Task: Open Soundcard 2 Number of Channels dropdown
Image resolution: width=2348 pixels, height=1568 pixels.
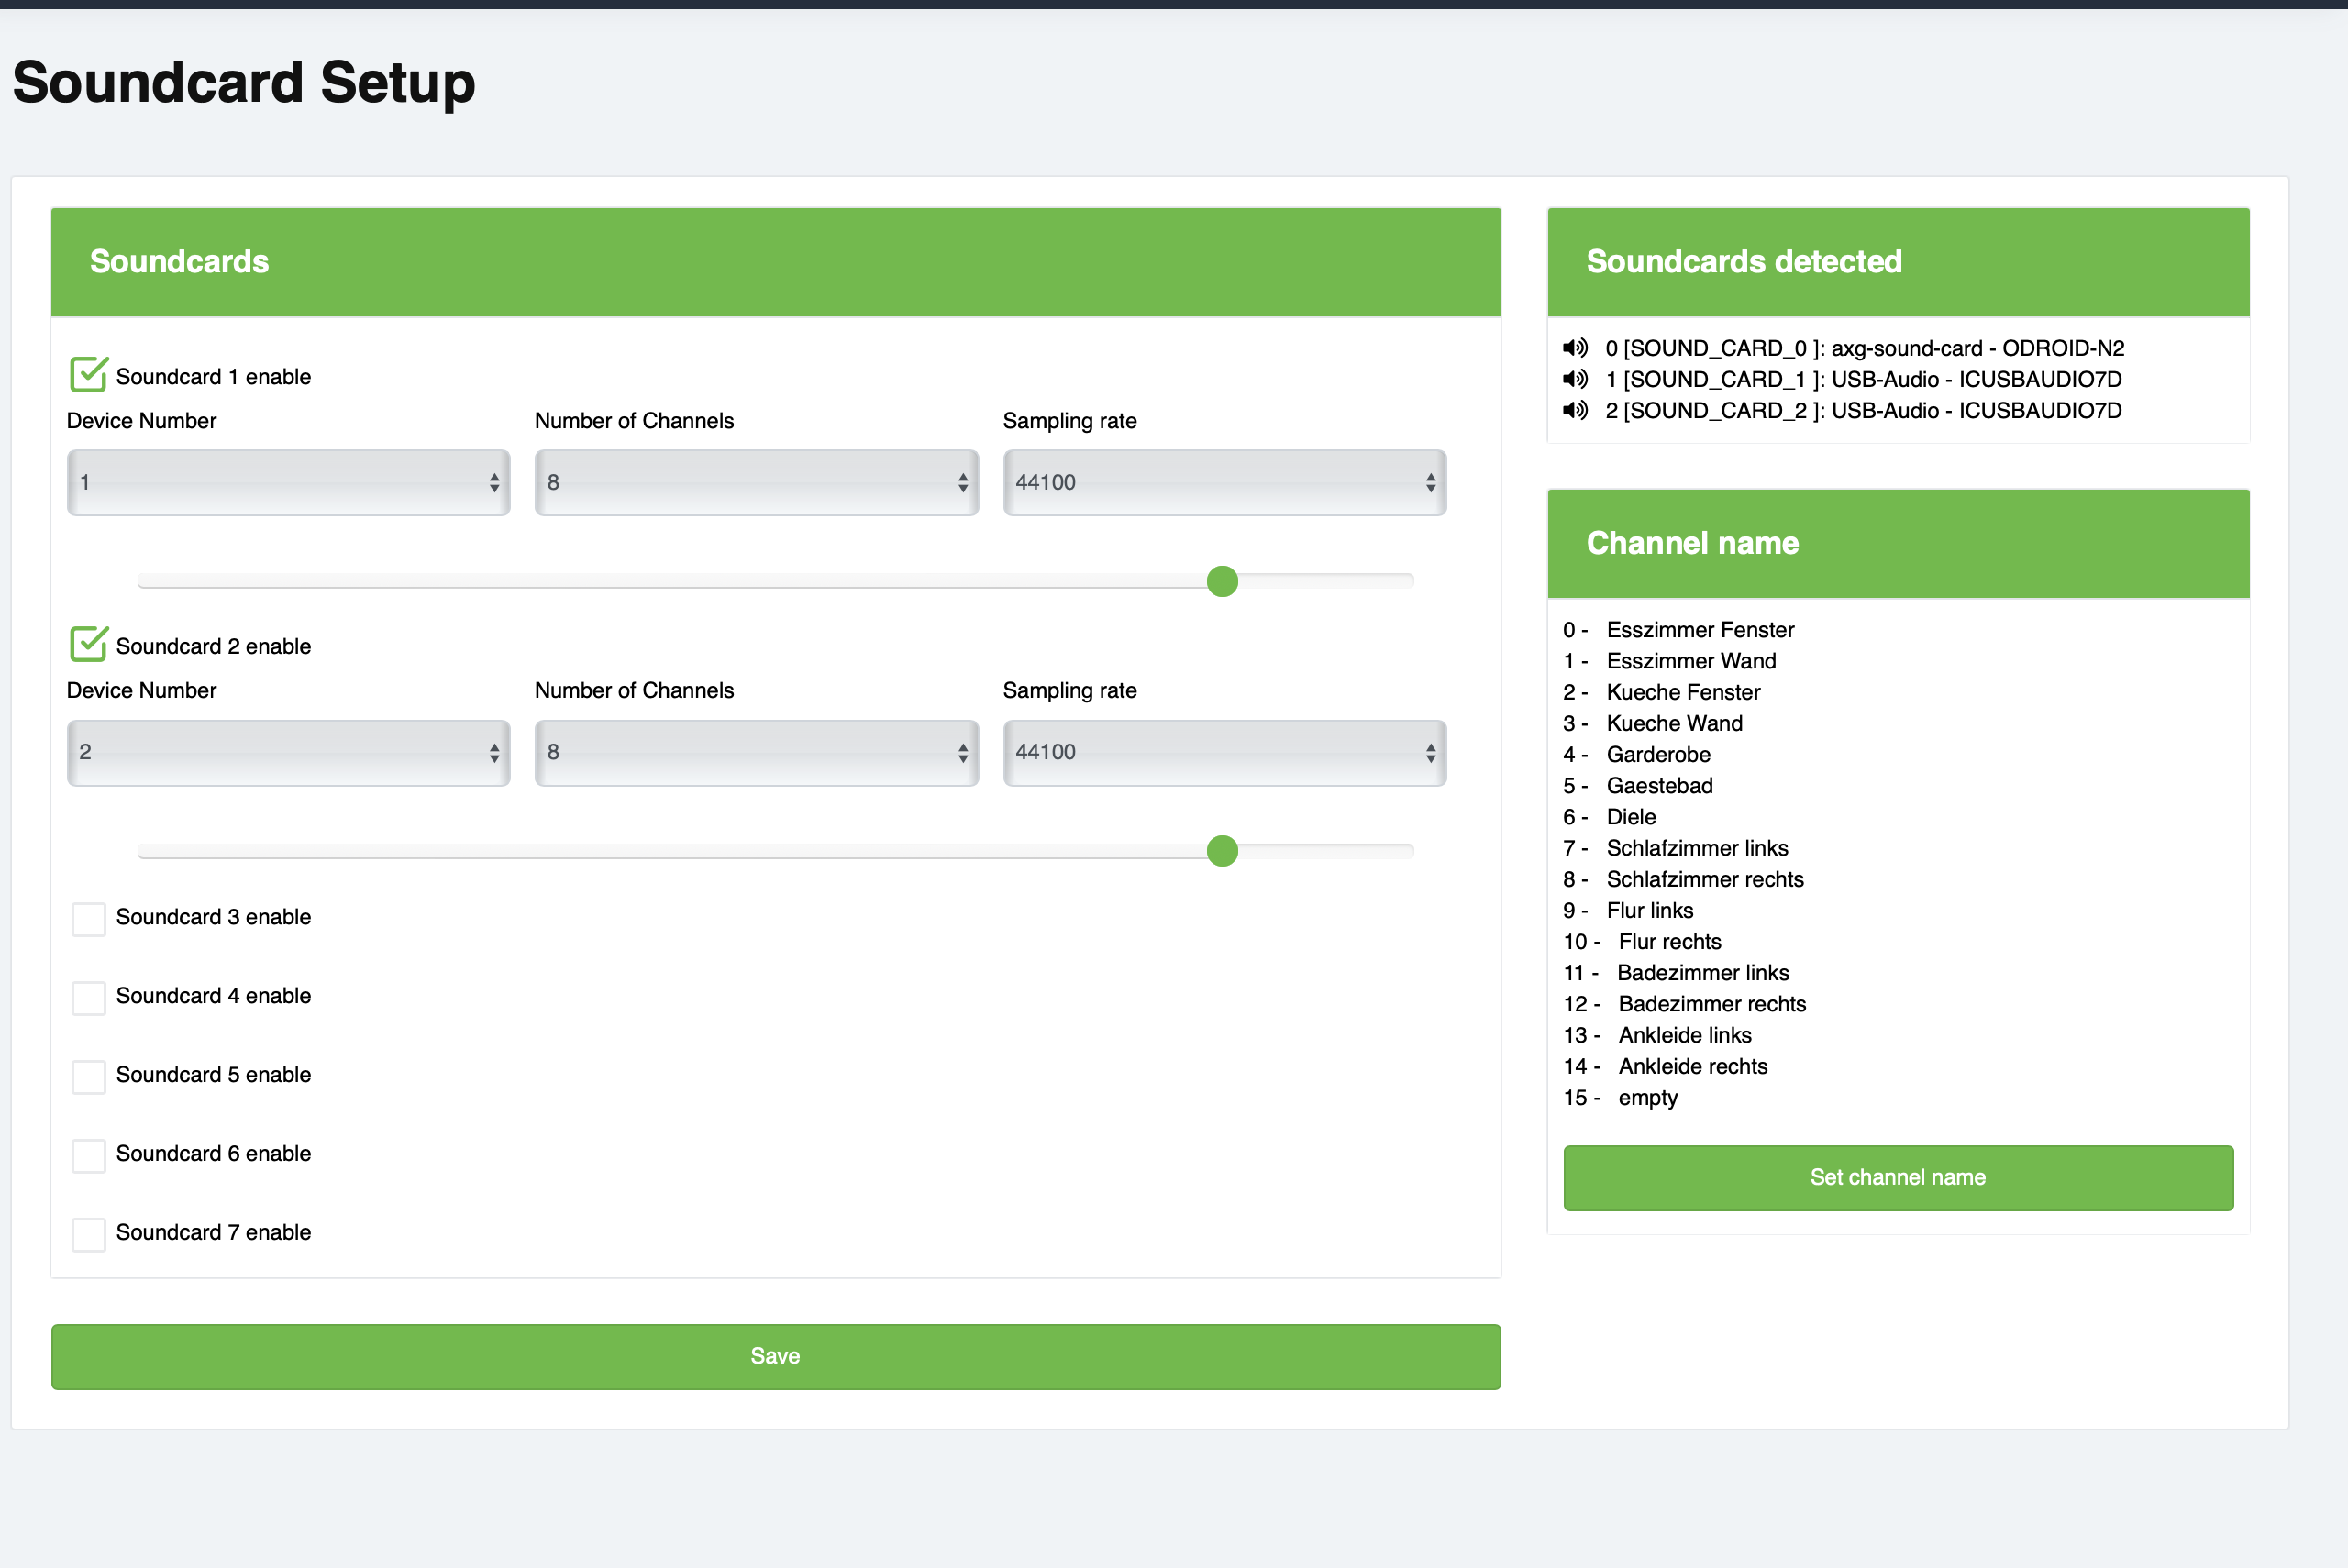Action: point(756,753)
